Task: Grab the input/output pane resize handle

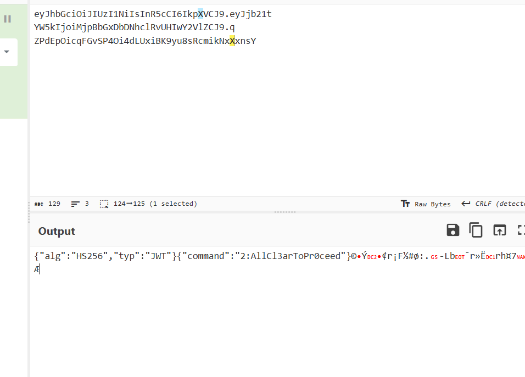Action: click(x=285, y=212)
